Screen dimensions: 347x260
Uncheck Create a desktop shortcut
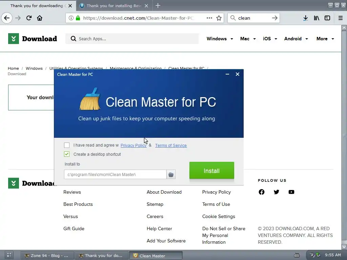click(x=67, y=154)
